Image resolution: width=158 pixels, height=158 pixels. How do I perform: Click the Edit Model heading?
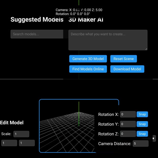click(x=12, y=123)
